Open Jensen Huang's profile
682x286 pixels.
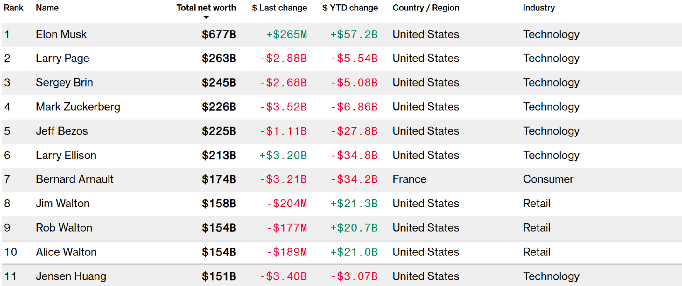71,276
